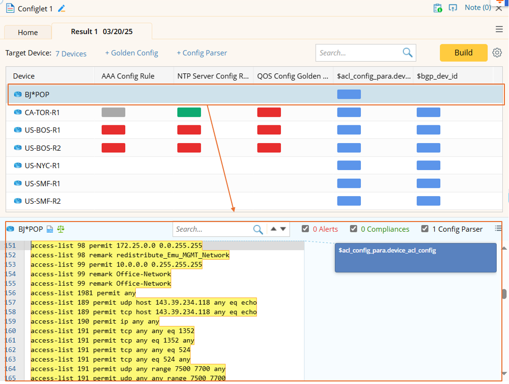The image size is (509, 384).
Task: Disable the 1 Config Parser checkbox
Action: (425, 229)
